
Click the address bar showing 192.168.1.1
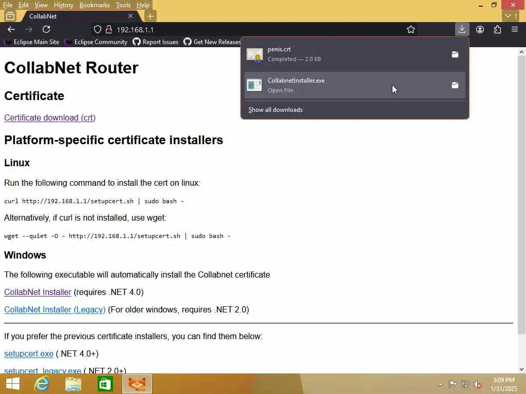click(x=255, y=29)
